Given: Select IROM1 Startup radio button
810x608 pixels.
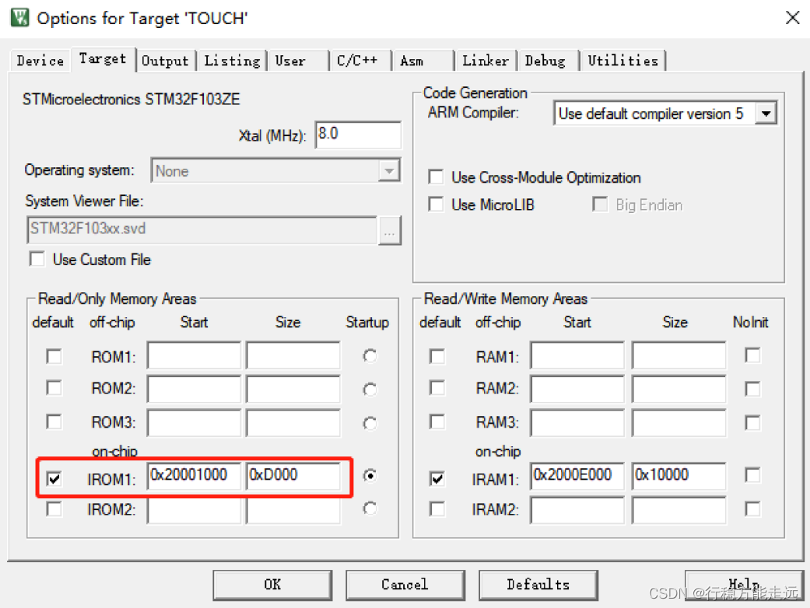Looking at the screenshot, I should [x=370, y=475].
